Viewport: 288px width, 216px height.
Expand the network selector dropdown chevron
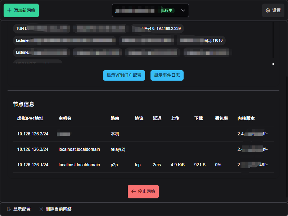pos(183,10)
